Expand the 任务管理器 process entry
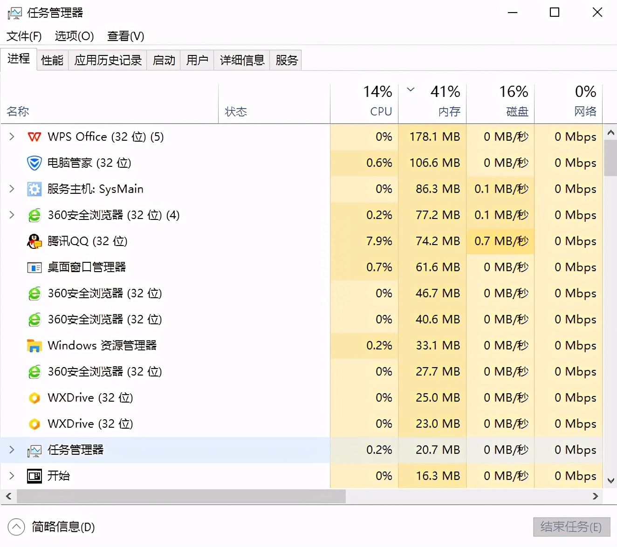Screen dimensions: 617x547 click(x=11, y=450)
